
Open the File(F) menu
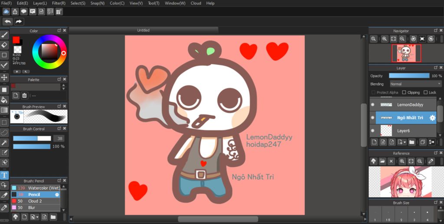pyautogui.click(x=7, y=3)
